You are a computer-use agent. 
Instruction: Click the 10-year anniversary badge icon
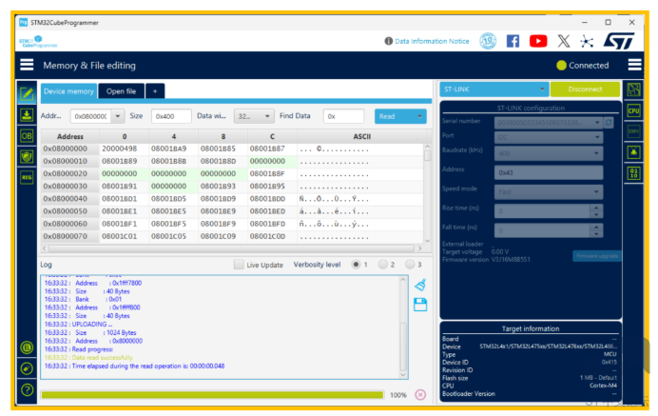click(488, 41)
